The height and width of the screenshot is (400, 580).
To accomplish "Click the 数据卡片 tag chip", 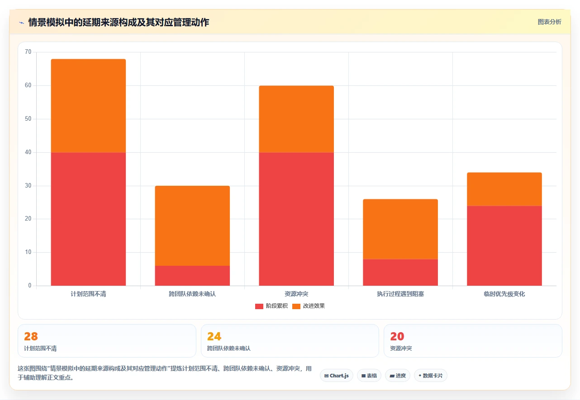I will coord(431,376).
